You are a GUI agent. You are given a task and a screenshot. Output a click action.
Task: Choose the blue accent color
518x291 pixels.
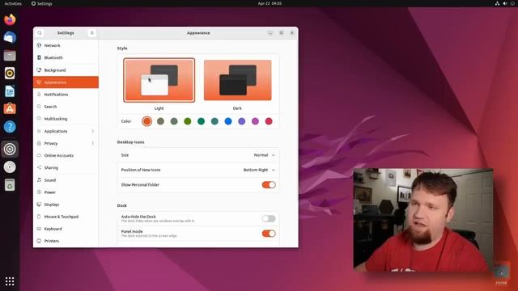[x=228, y=121]
